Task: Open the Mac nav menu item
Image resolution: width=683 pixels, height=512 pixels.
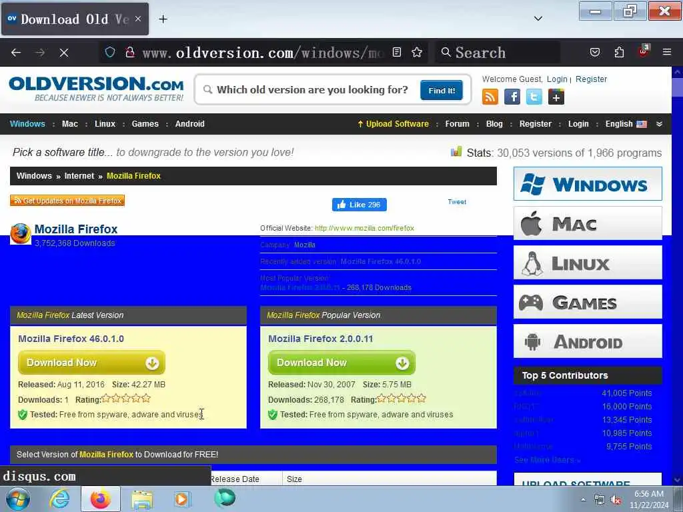Action: click(69, 123)
